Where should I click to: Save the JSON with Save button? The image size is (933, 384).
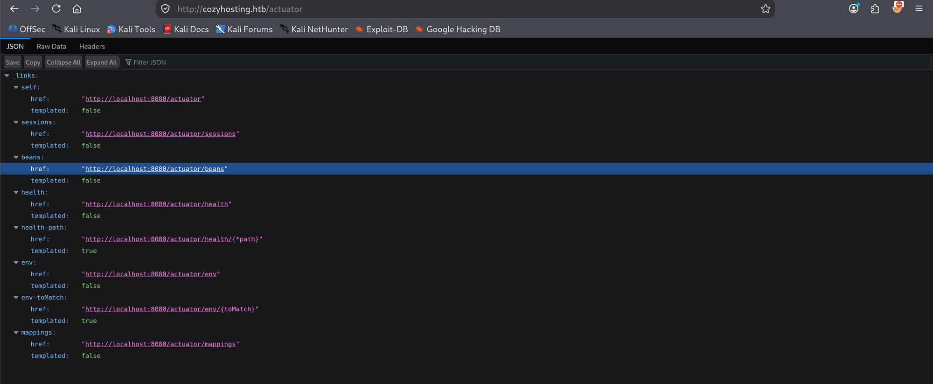pyautogui.click(x=13, y=63)
